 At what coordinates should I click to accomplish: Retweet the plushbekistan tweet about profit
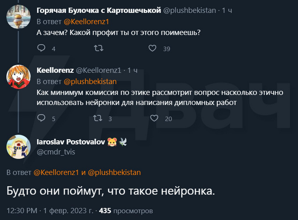98,49
